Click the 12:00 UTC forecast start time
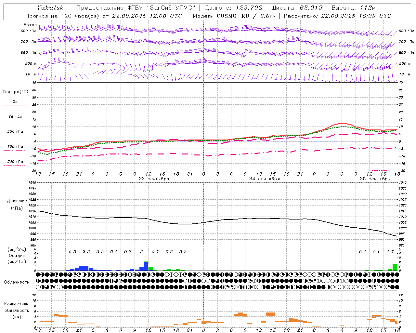Image resolution: width=416 pixels, height=333 pixels. click(166, 16)
